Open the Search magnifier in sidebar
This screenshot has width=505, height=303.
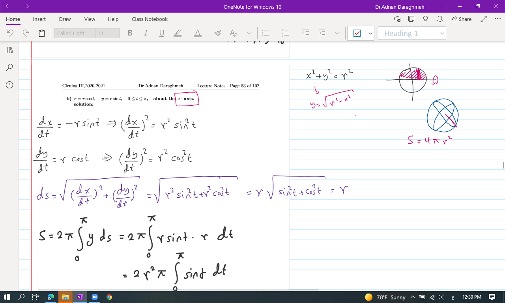[x=9, y=67]
